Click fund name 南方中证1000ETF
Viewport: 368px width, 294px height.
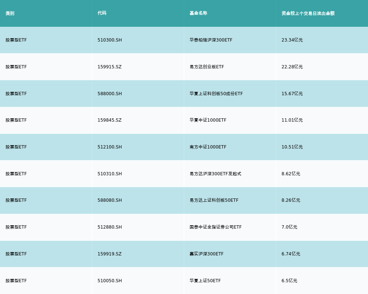[208, 147]
